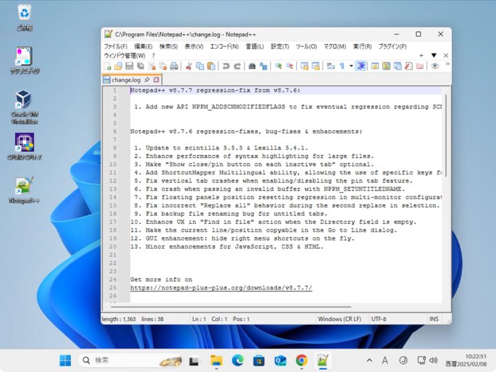This screenshot has height=372, width=496.
Task: Show hidden system tray icons chevron
Action: [x=371, y=360]
